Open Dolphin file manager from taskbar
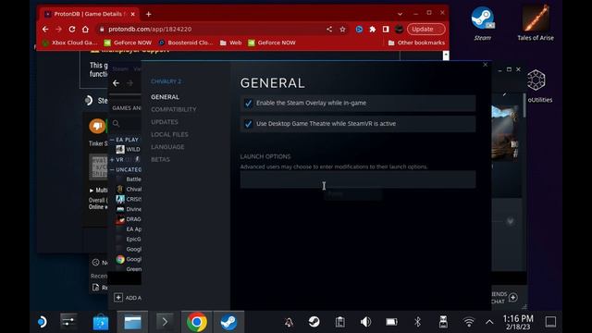Screen dimensions: 592x333 click(x=132, y=322)
